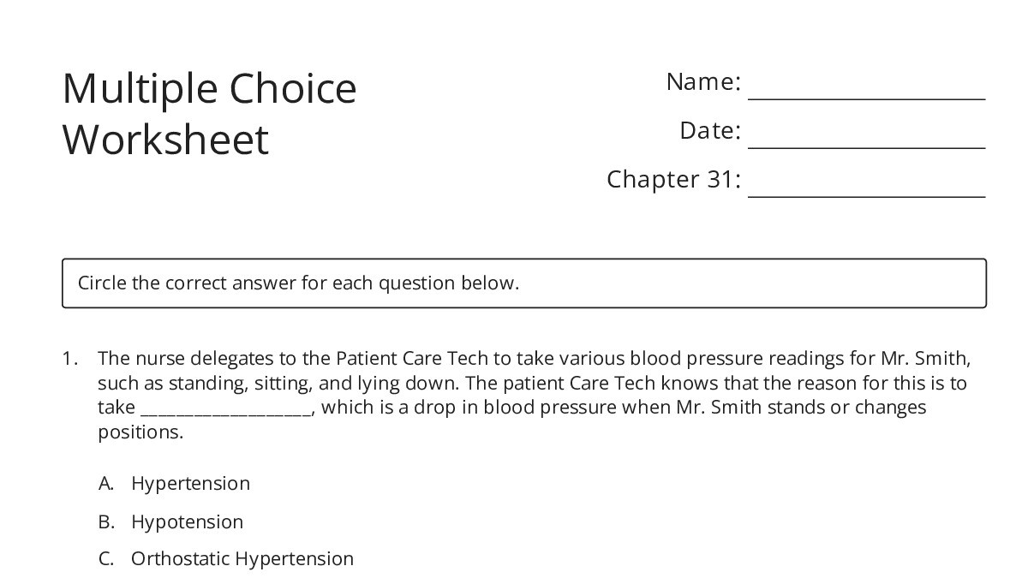Viewport: 1028px width, 578px height.
Task: Click the 'Circle the correct answer' instruction box
Action: [524, 283]
